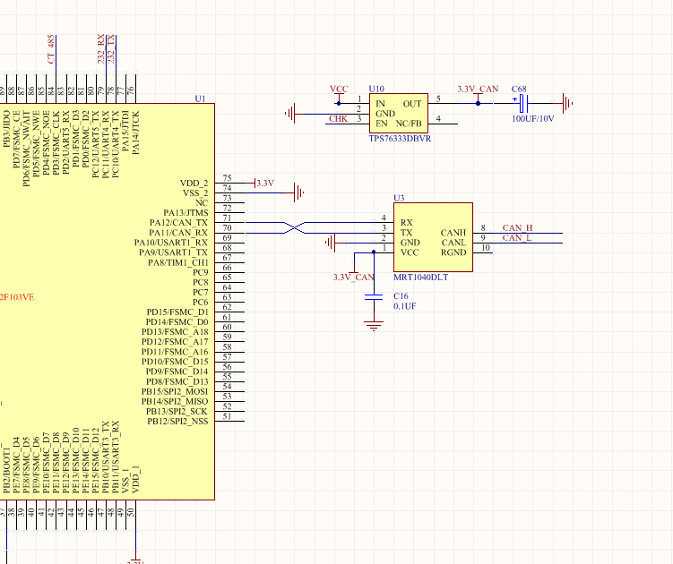Select the CHK net label

pos(338,119)
